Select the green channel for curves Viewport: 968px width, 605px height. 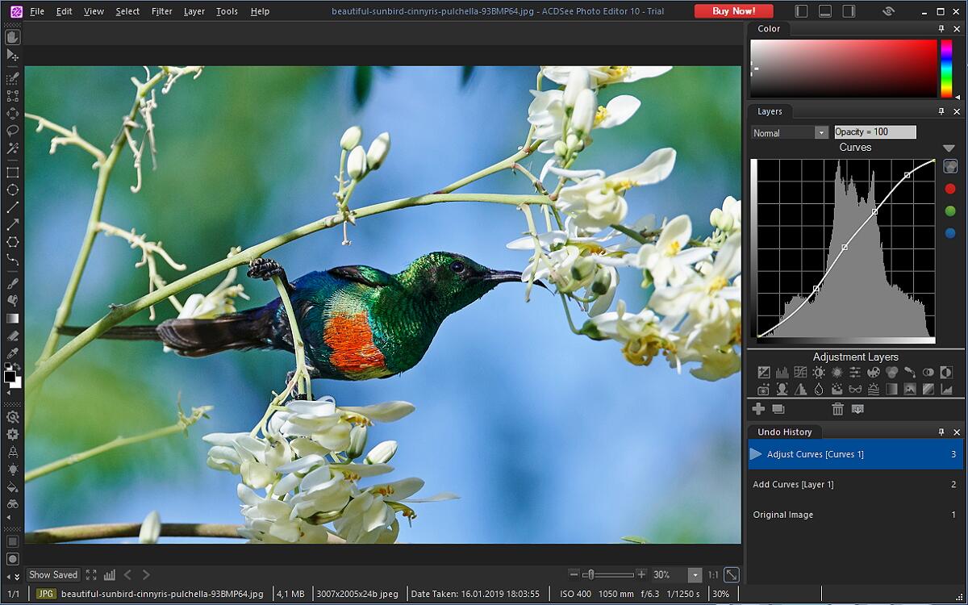(949, 211)
